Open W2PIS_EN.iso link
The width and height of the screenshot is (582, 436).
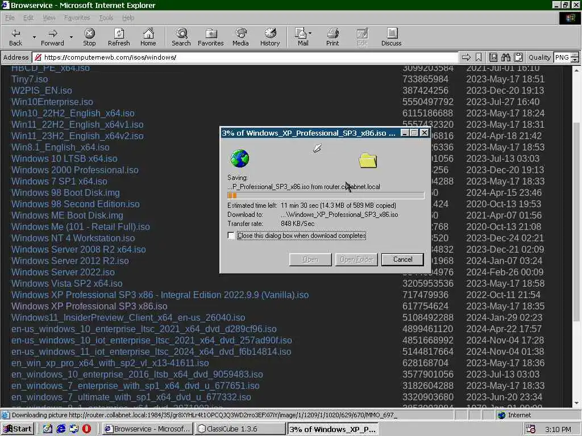[x=41, y=90]
